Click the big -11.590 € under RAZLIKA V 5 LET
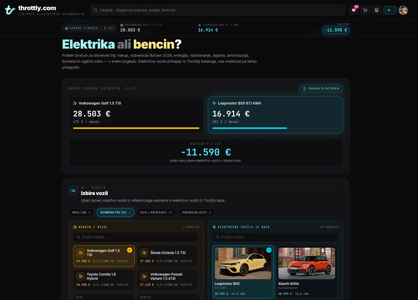This screenshot has height=300, width=418. point(206,152)
